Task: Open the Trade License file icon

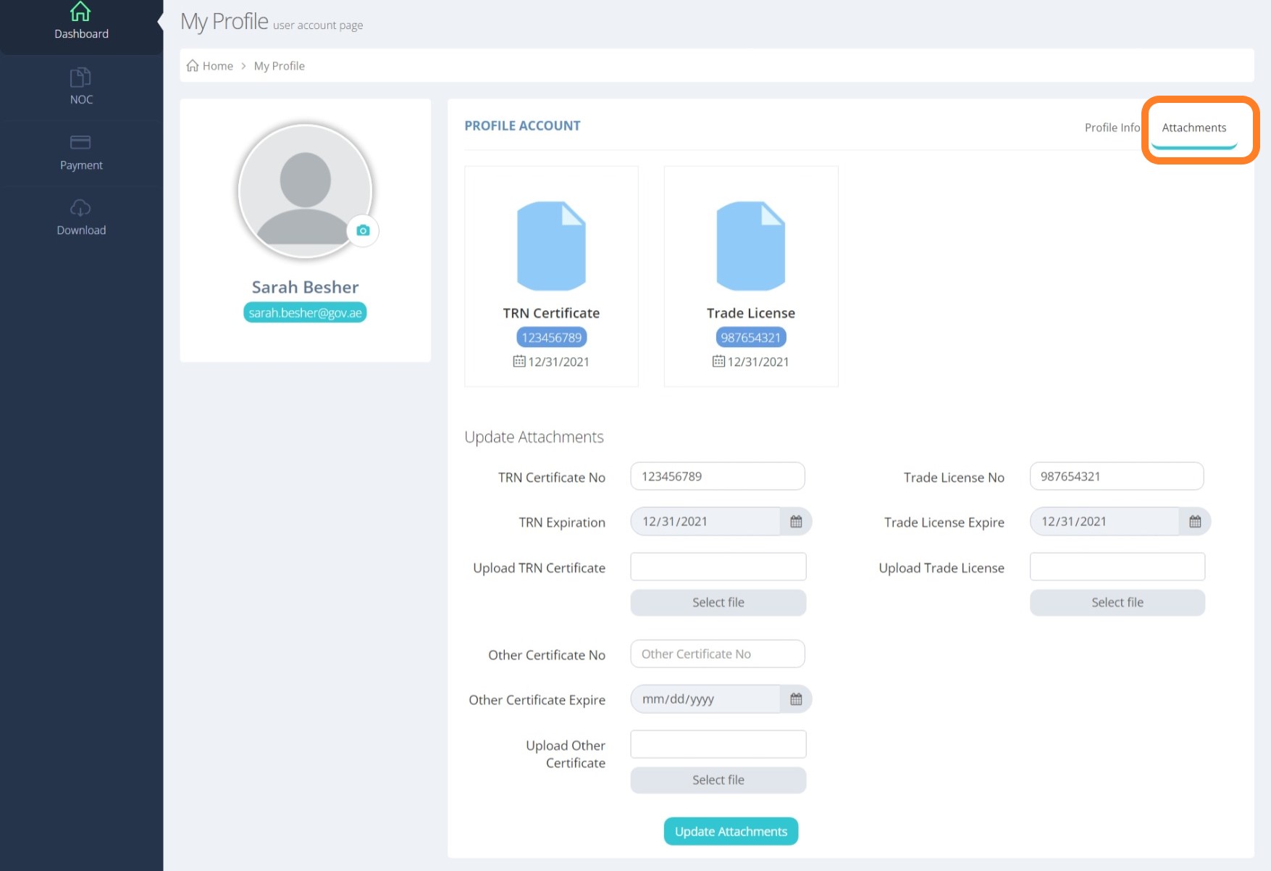Action: coord(751,246)
